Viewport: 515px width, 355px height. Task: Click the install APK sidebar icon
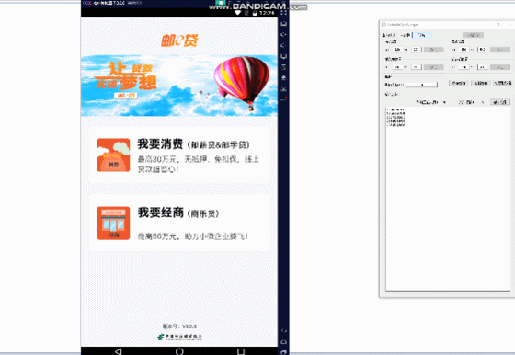(x=284, y=78)
